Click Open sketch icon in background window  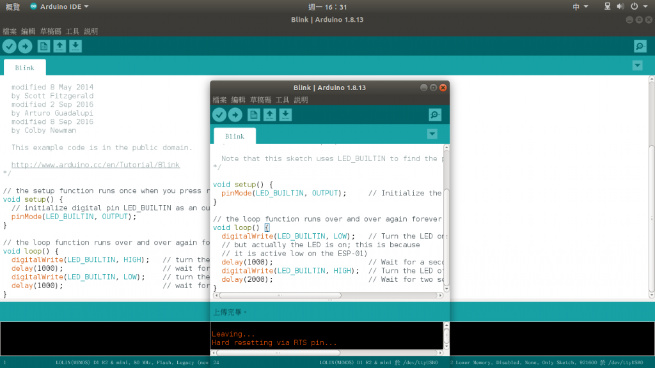coord(59,46)
